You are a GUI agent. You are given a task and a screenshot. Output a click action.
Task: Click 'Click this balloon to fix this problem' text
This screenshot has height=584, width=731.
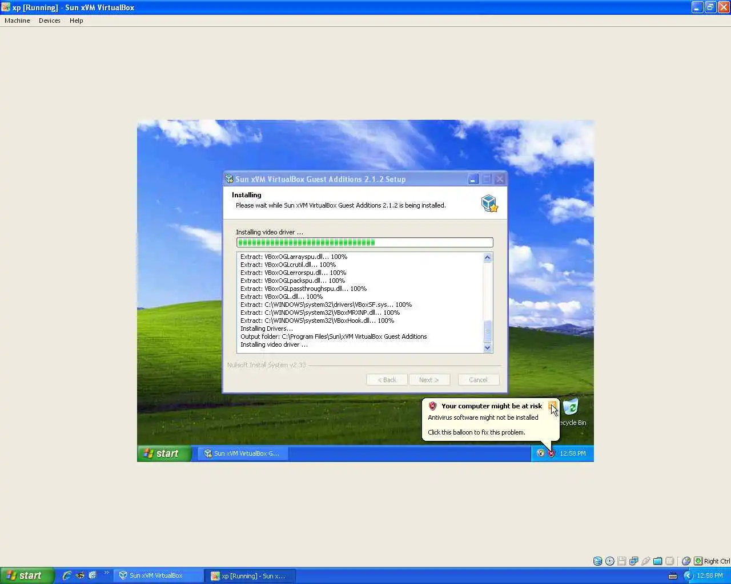[x=476, y=432]
